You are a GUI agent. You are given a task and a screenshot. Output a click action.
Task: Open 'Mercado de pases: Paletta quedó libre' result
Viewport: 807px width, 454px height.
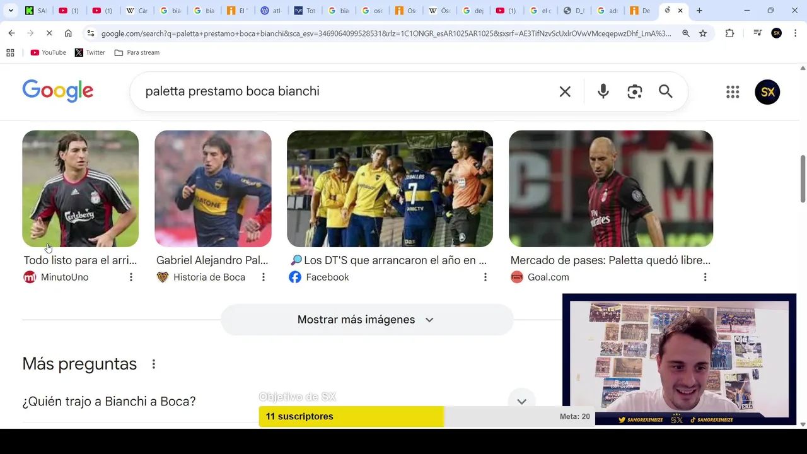coord(610,260)
